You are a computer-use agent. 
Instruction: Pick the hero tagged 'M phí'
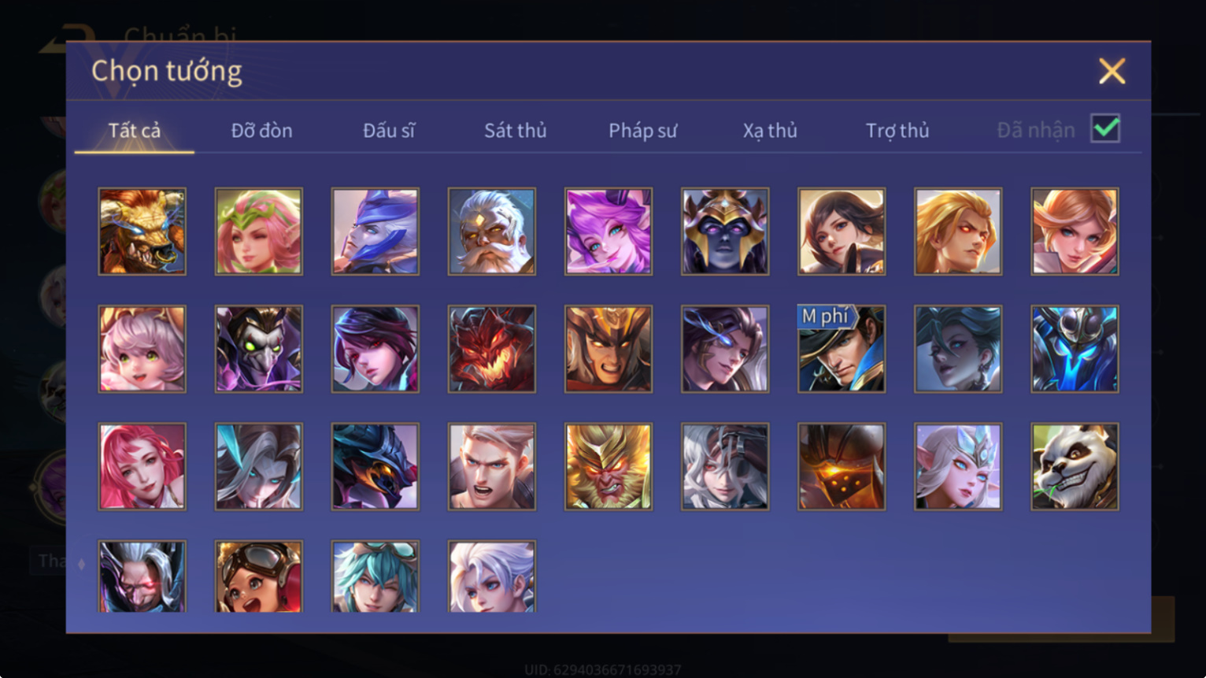point(842,349)
